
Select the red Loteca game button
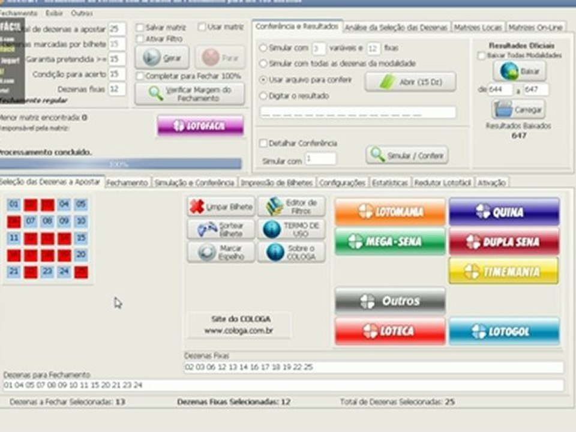(390, 331)
